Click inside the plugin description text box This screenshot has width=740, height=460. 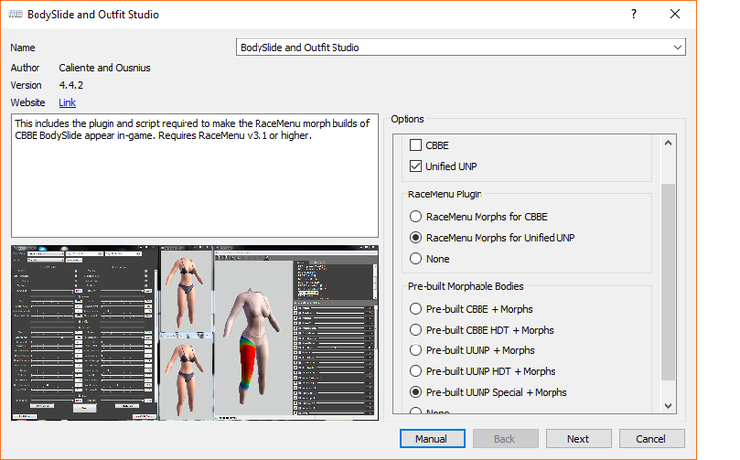(194, 176)
